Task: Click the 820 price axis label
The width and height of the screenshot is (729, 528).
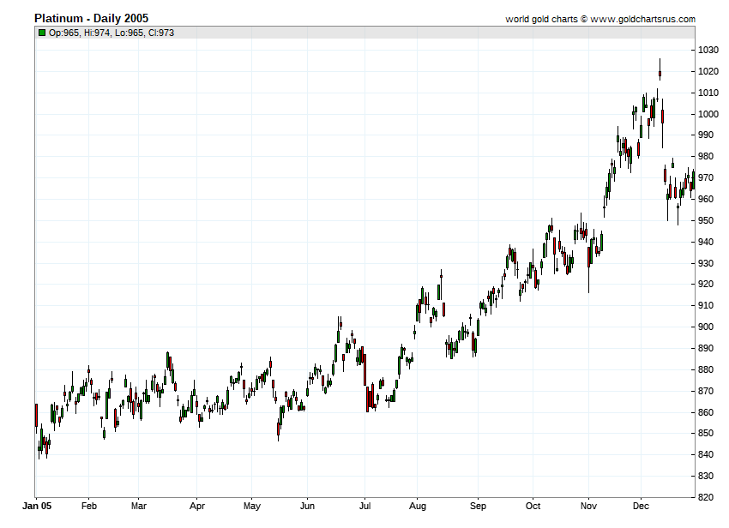Action: pyautogui.click(x=706, y=498)
